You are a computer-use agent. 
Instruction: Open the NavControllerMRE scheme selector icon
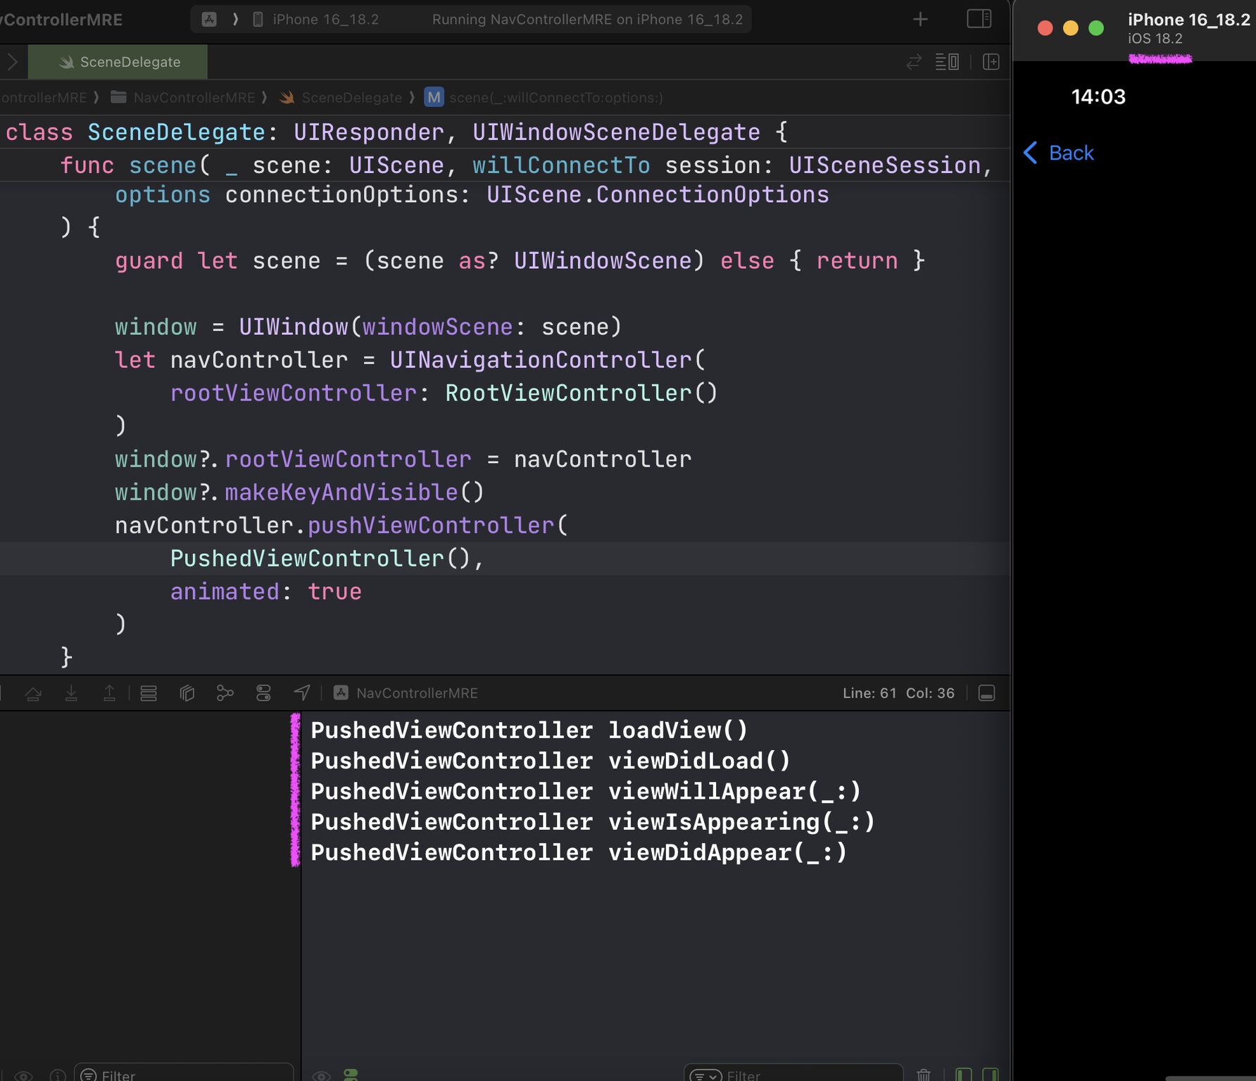tap(209, 19)
